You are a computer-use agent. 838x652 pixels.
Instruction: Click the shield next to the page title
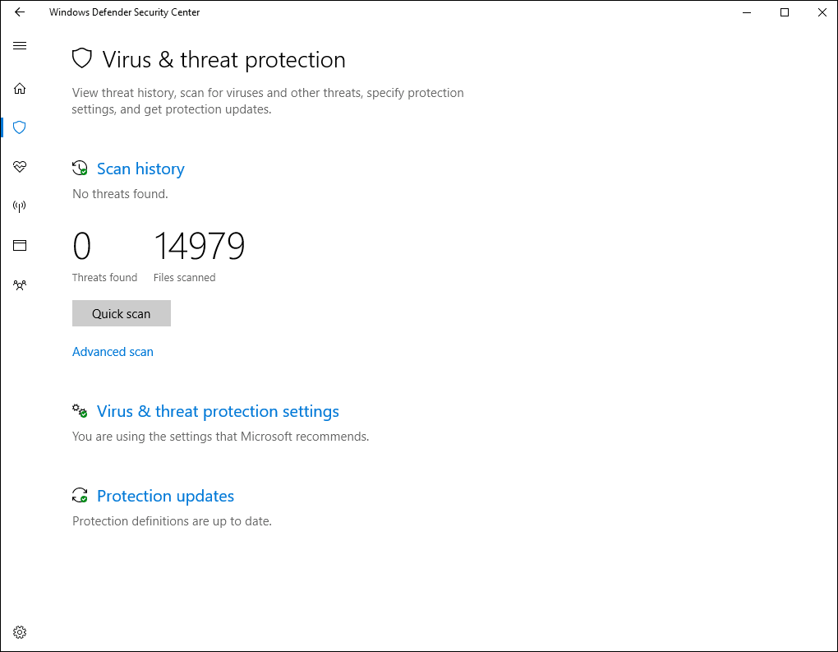[x=81, y=58]
